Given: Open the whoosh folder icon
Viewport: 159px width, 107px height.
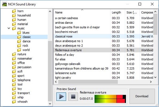Looking at the screenshot, I should pyautogui.click(x=14, y=102).
